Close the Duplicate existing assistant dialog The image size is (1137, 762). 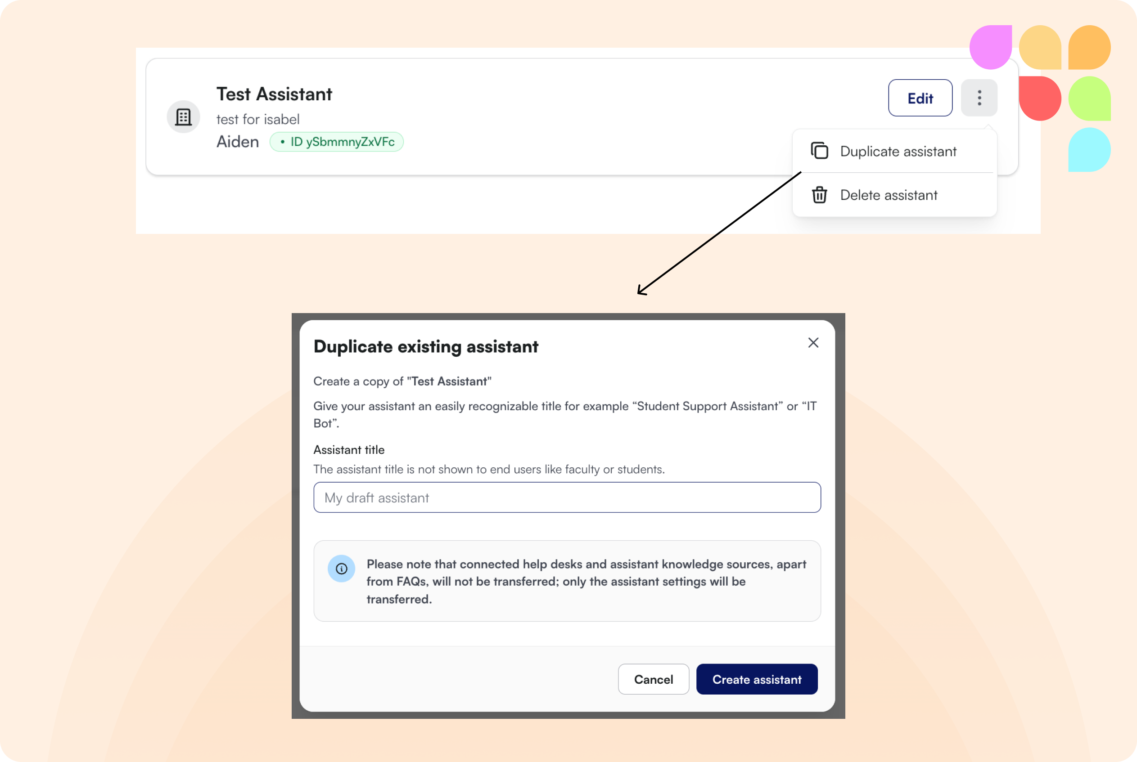point(813,343)
